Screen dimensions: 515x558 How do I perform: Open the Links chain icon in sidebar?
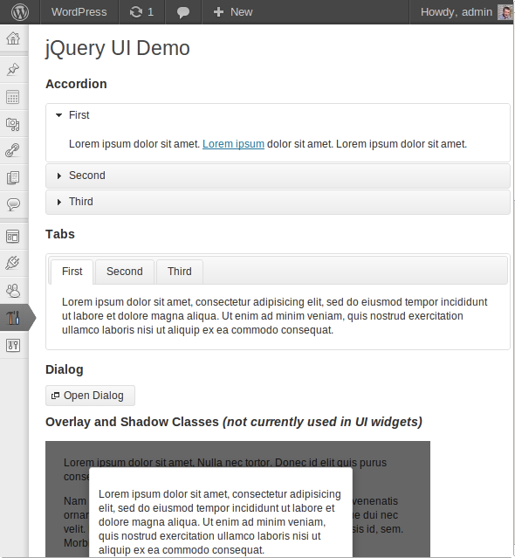click(x=12, y=150)
